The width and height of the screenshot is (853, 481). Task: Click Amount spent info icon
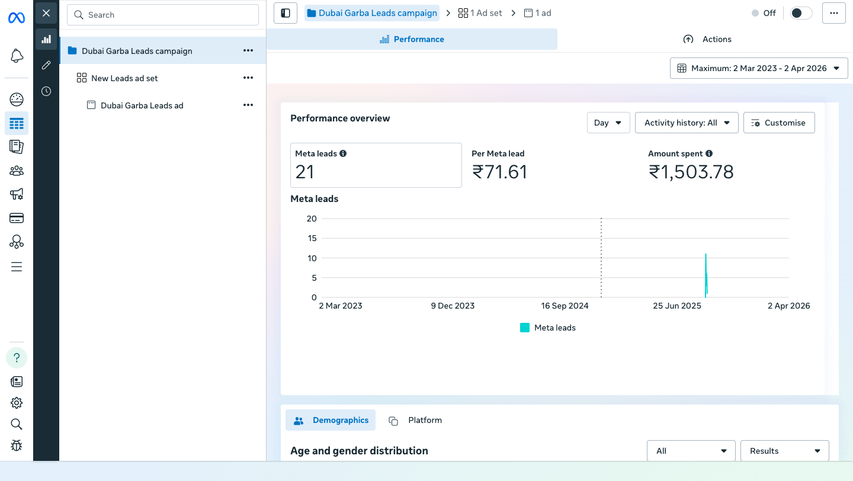click(x=709, y=153)
